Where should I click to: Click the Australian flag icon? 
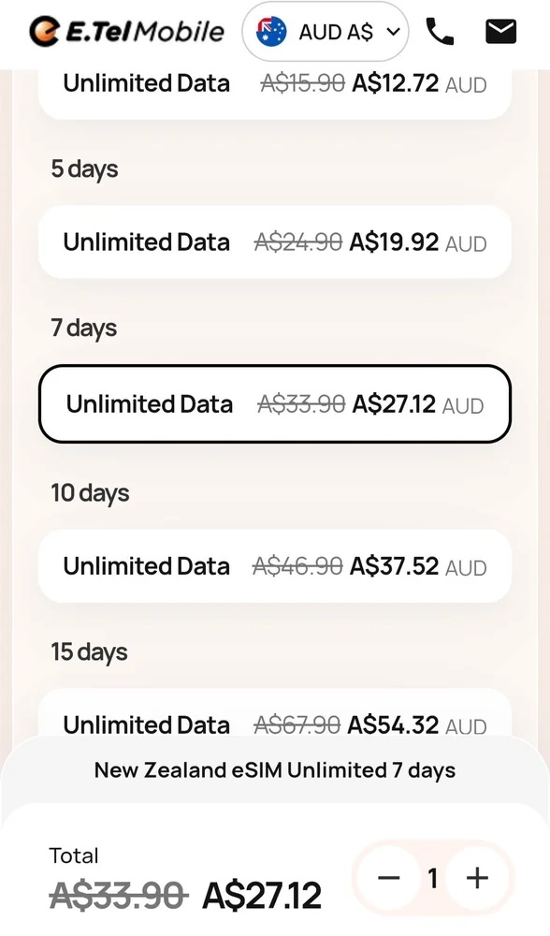point(271,32)
